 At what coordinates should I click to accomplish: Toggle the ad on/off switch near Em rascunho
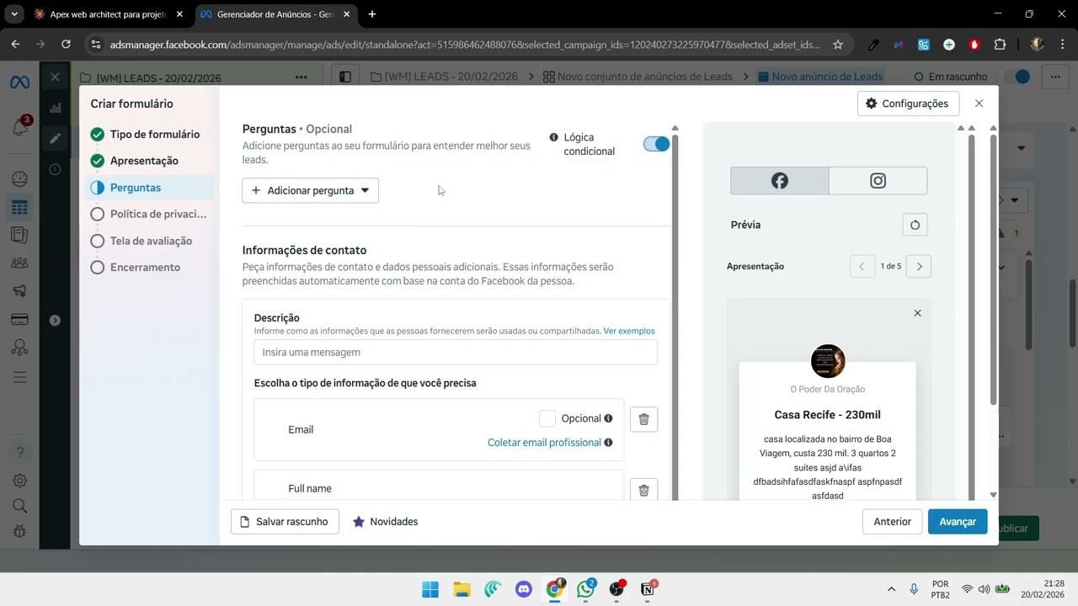[x=1018, y=77]
